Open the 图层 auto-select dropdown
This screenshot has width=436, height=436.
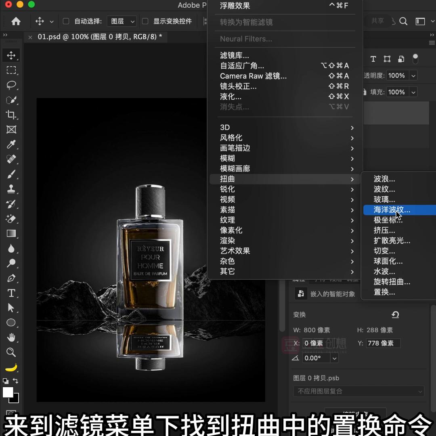click(x=122, y=21)
